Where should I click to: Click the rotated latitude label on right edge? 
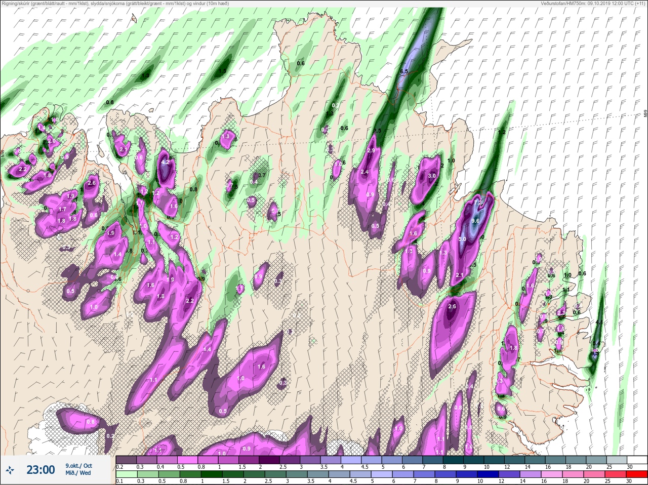(645, 114)
